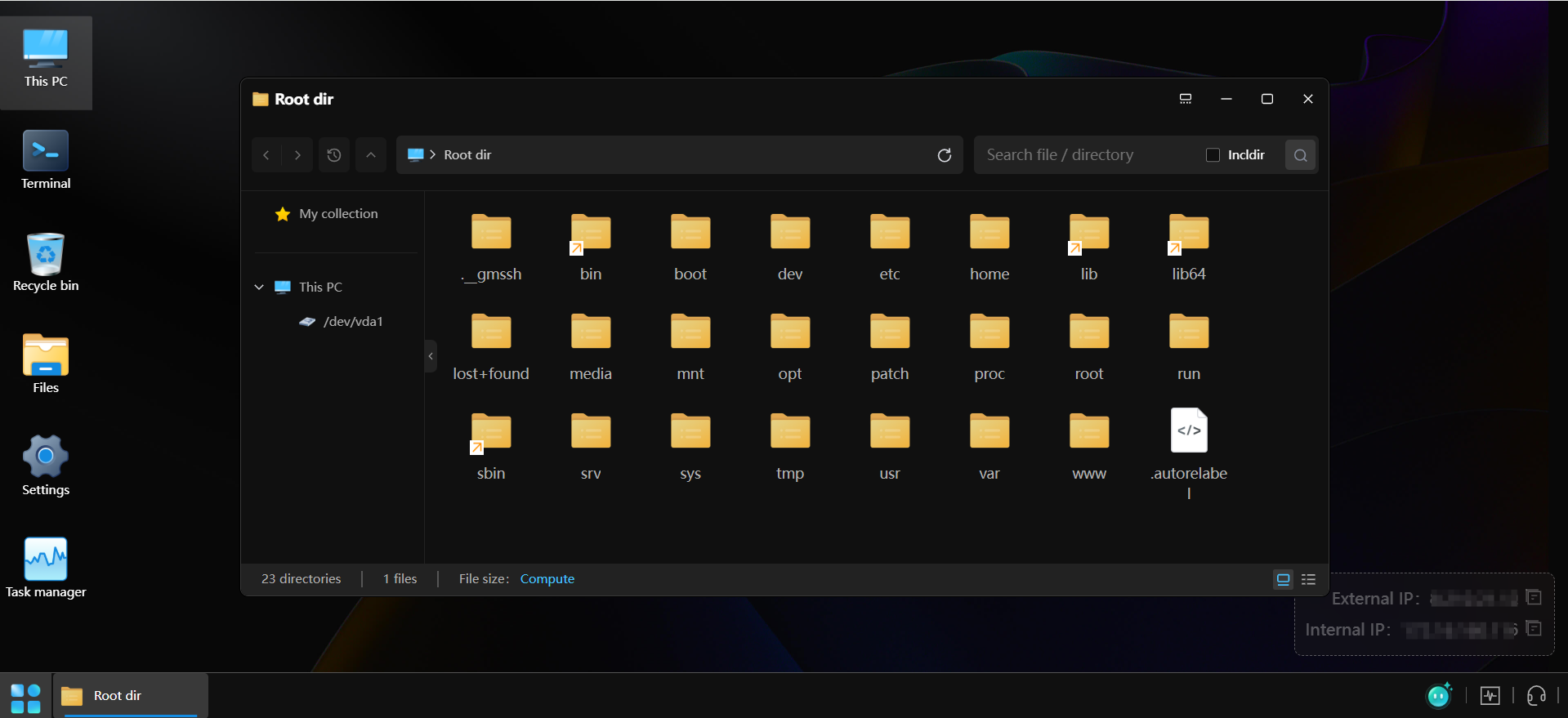Screen dimensions: 1568x718
Task: Enable the Incldir checkbox
Action: 1213,155
